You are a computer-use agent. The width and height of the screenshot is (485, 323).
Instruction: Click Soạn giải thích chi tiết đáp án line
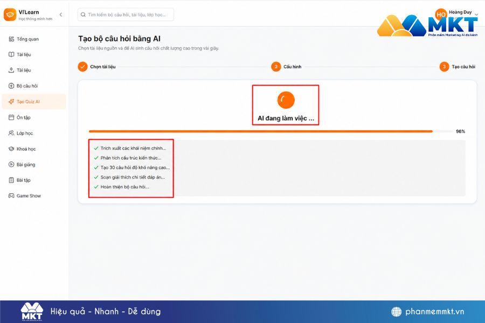pos(133,178)
